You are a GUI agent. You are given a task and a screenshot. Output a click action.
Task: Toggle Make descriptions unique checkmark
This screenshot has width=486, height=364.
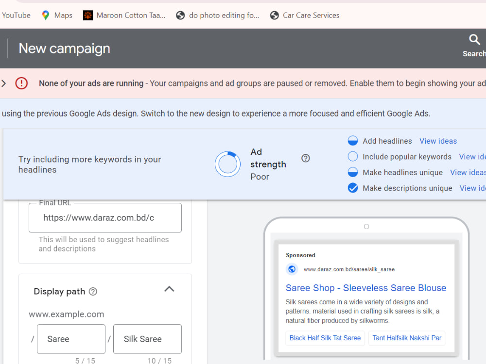(x=353, y=188)
